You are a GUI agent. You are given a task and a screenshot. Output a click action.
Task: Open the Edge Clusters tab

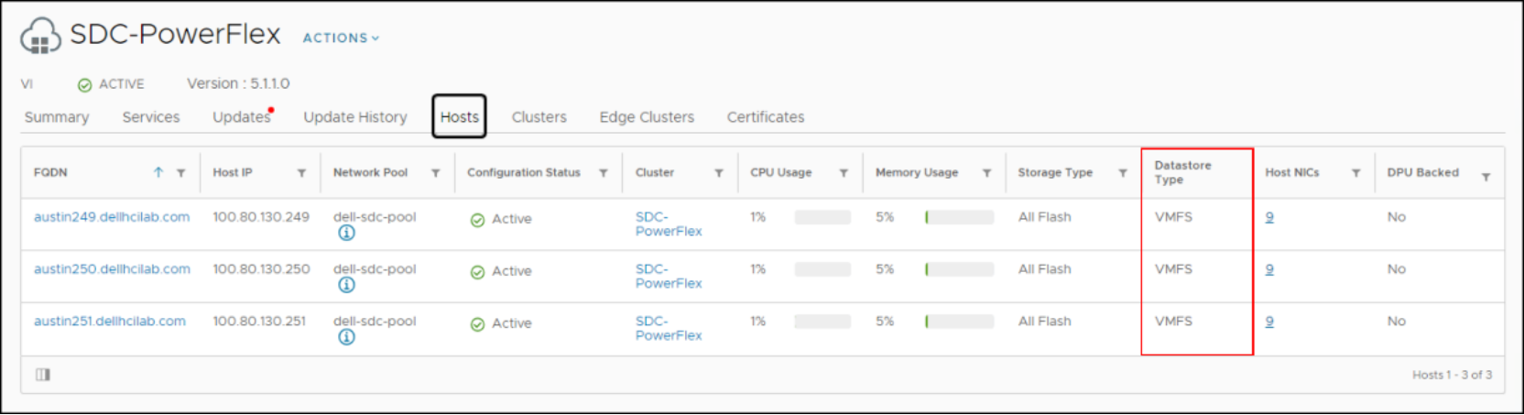(x=647, y=117)
